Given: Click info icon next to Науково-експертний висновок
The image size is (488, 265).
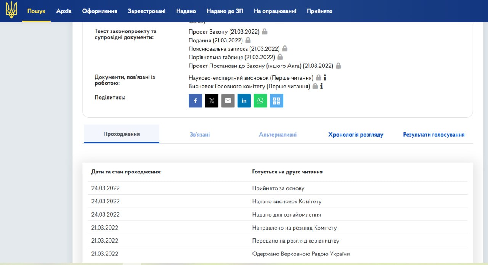Looking at the screenshot, I should [325, 78].
